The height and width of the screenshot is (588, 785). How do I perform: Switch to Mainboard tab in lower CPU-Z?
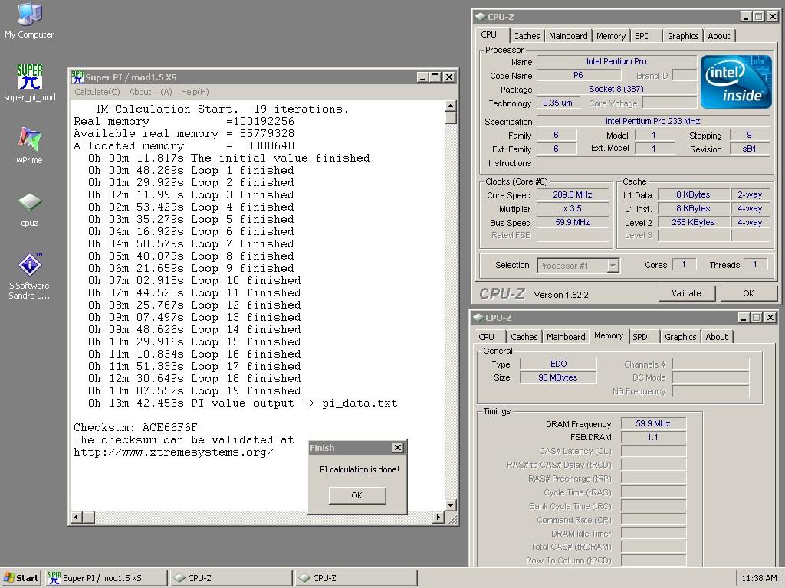tap(566, 337)
